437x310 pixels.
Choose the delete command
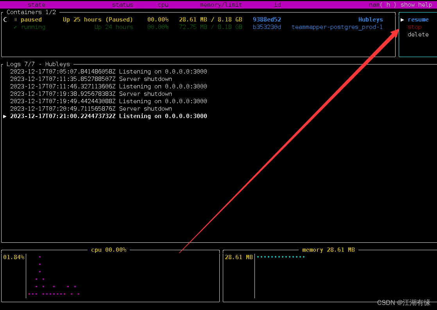point(418,34)
